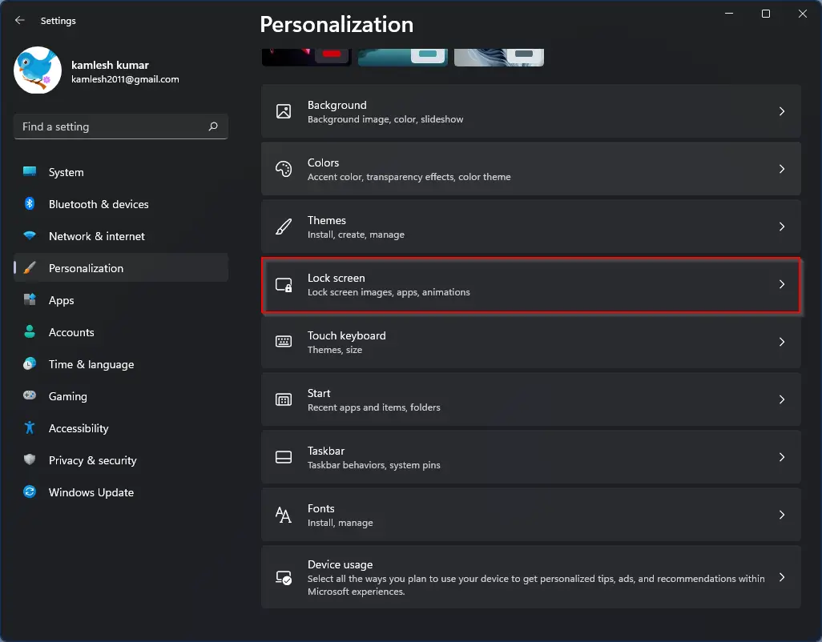The image size is (822, 642).
Task: Select the red dark theme thumbnail
Action: point(307,57)
